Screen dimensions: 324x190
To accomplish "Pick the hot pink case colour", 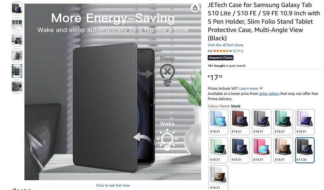I will coord(261,150).
